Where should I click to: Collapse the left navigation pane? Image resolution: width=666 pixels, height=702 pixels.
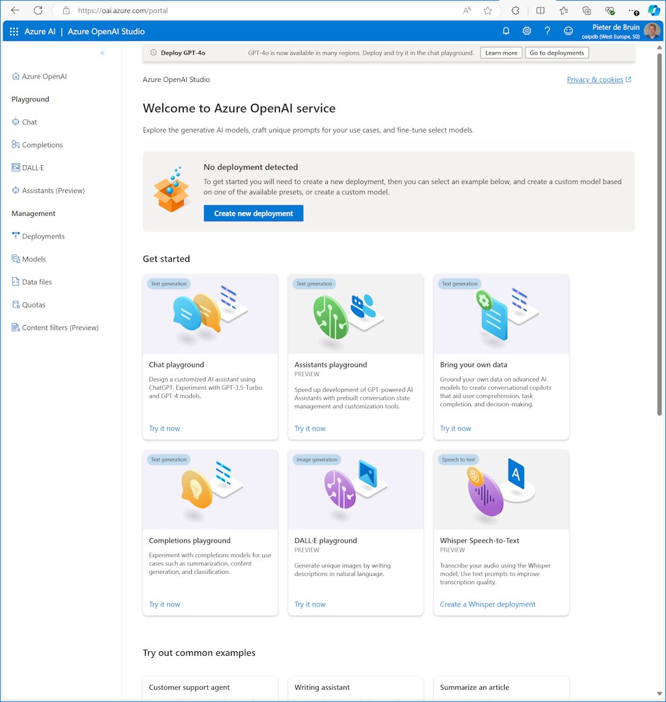(102, 53)
